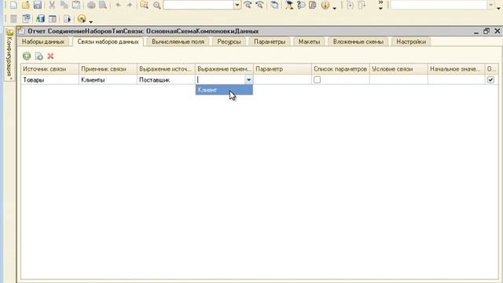Viewport: 503px width, 283px height.
Task: Open dropdown arrow beside the run icon
Action: point(91,21)
